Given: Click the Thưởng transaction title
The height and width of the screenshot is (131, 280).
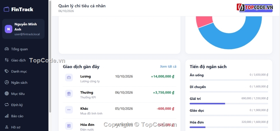Looking at the screenshot, I should (x=87, y=93).
